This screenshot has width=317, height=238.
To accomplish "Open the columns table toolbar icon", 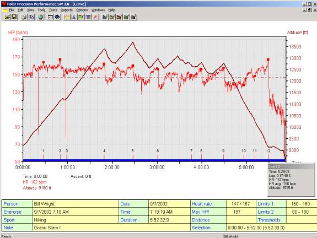I will point(88,17).
